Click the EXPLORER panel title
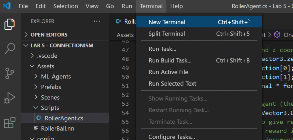Viewport: 293px width, 140px height. pos(42,21)
